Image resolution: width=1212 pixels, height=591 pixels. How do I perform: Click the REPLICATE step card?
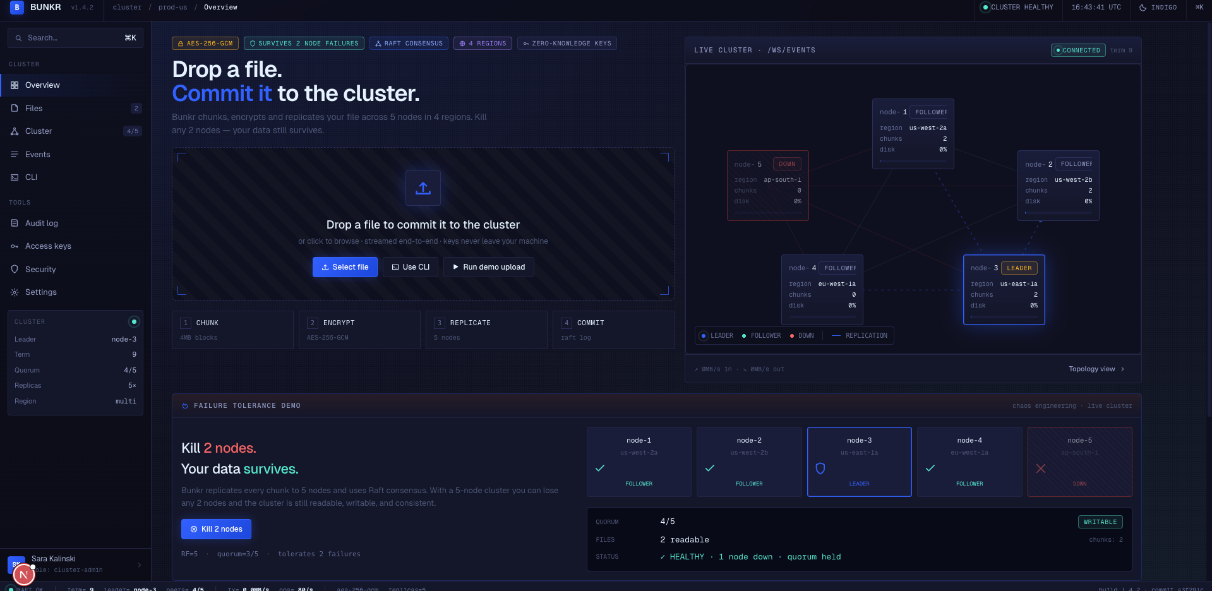coord(486,330)
